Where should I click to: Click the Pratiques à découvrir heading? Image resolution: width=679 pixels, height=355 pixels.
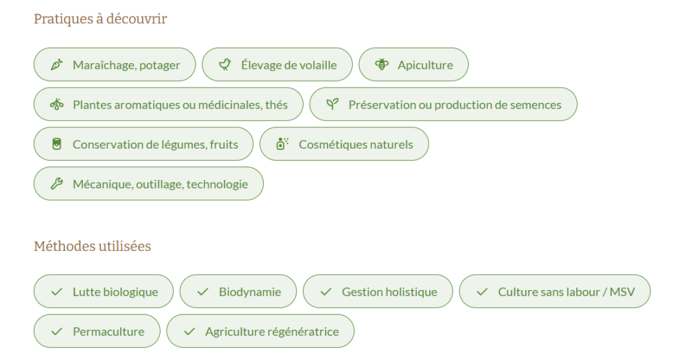[101, 19]
